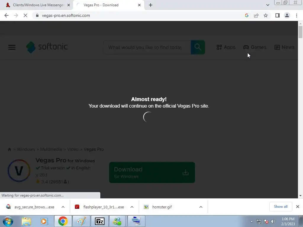Image resolution: width=303 pixels, height=227 pixels.
Task: Share this page icon
Action: [x=256, y=15]
